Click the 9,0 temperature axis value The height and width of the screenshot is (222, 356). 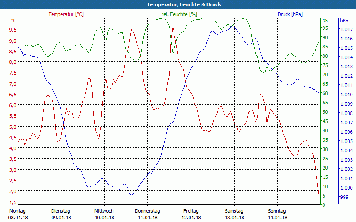point(13,40)
